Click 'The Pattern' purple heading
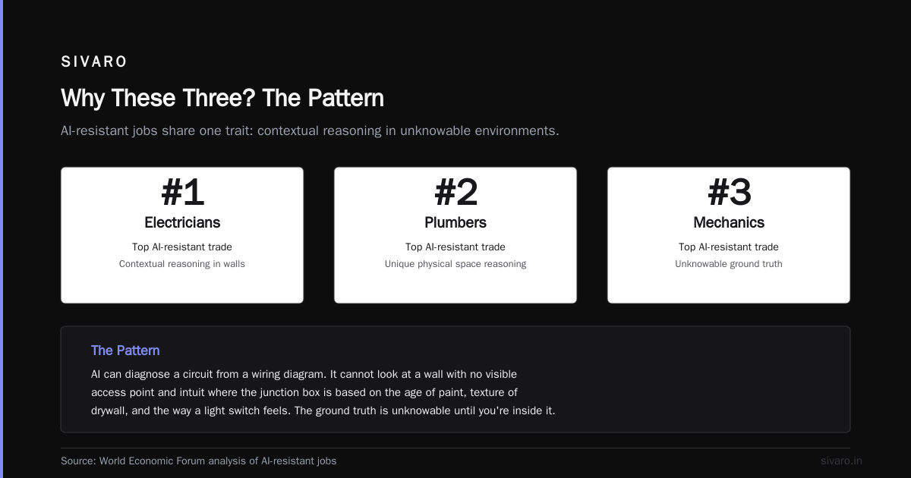911x478 pixels. 125,351
